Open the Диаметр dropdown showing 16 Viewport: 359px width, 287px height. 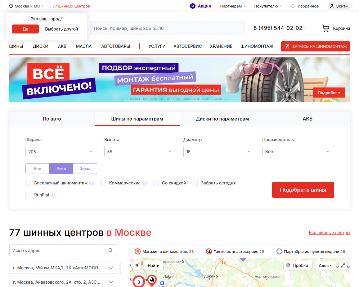coord(219,152)
